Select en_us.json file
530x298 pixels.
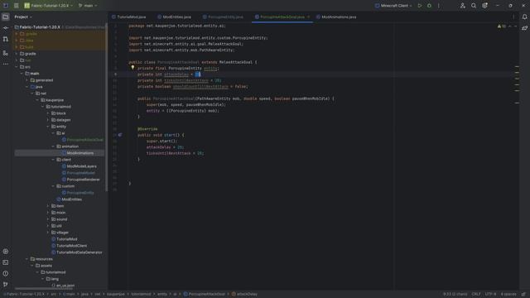pyautogui.click(x=65, y=286)
